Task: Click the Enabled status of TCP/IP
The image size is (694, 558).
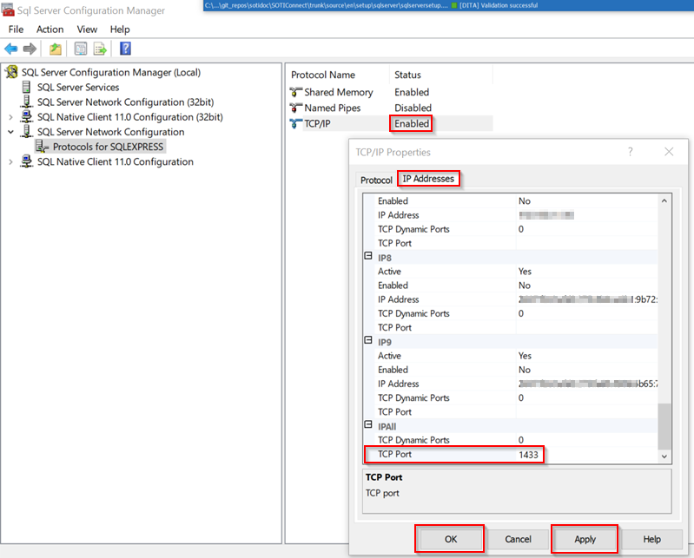Action: [412, 123]
